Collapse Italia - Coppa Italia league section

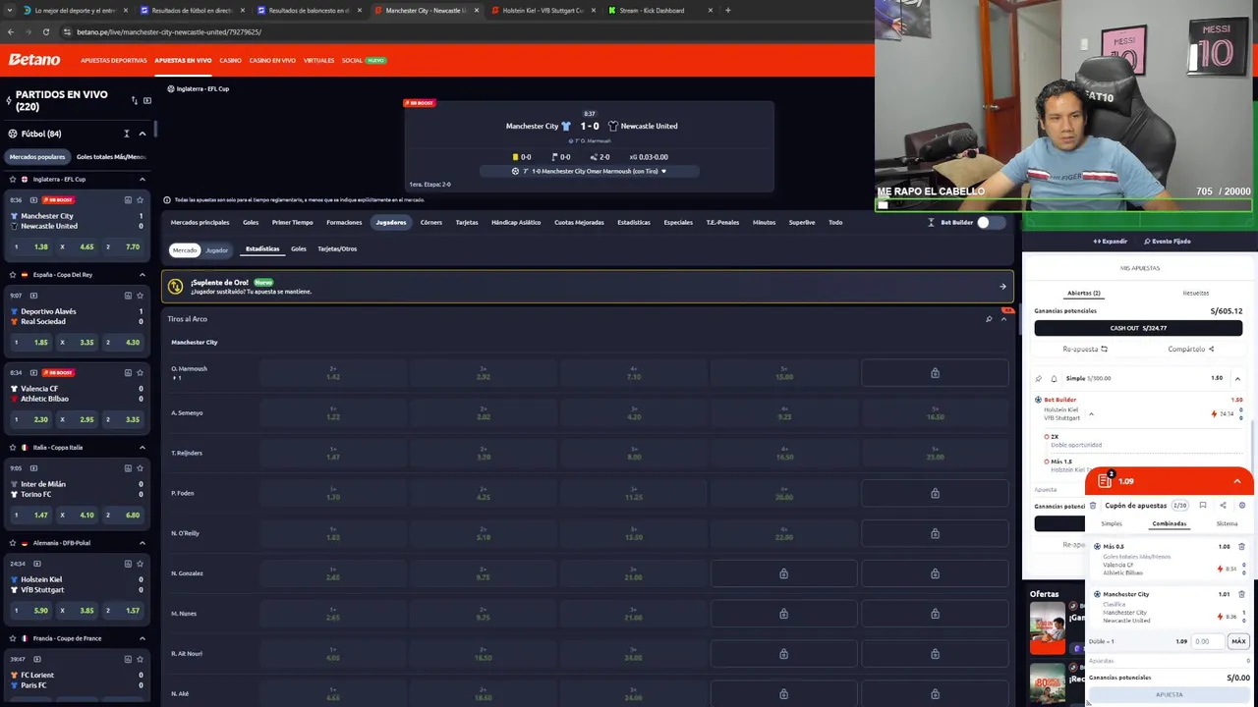pos(142,448)
